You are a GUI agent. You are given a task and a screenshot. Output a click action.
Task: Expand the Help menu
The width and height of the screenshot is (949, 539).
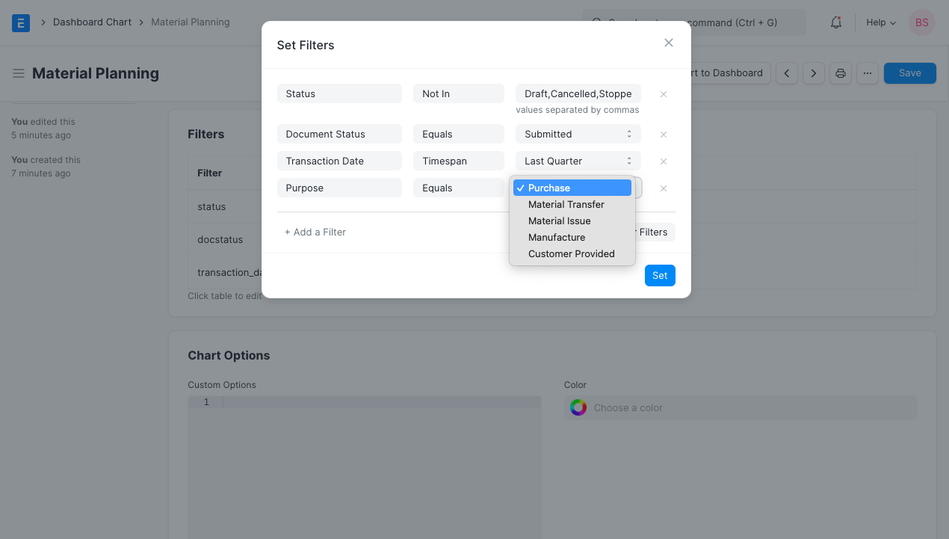(880, 22)
